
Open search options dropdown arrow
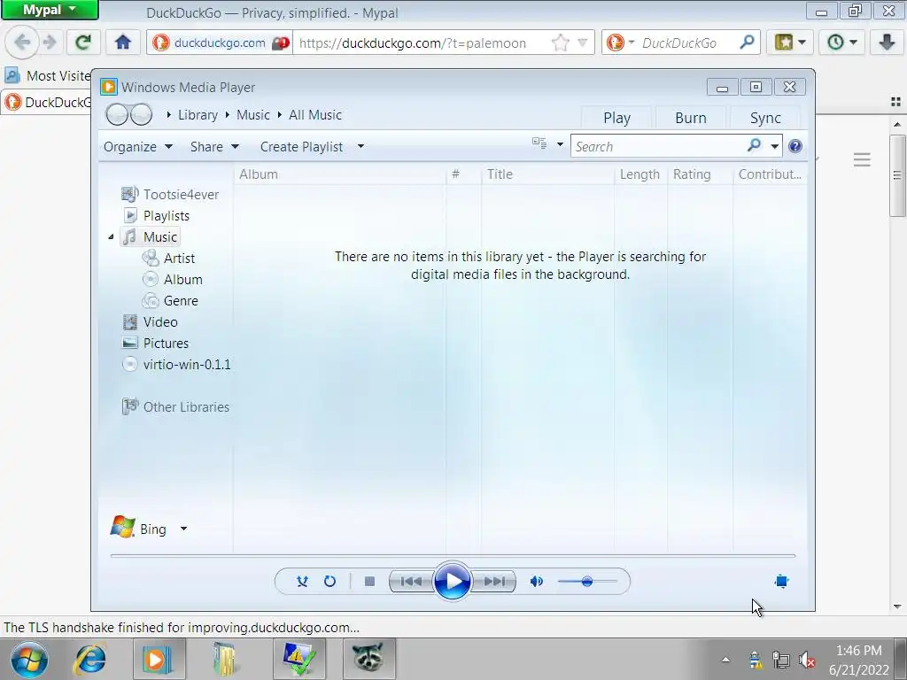coord(774,146)
